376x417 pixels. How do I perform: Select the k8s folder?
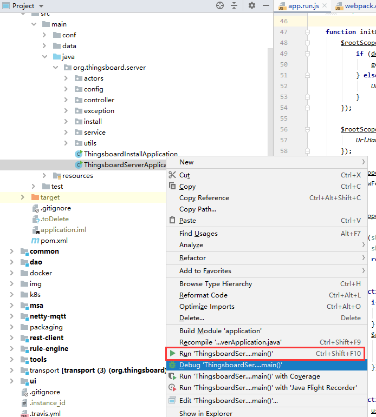tap(35, 295)
